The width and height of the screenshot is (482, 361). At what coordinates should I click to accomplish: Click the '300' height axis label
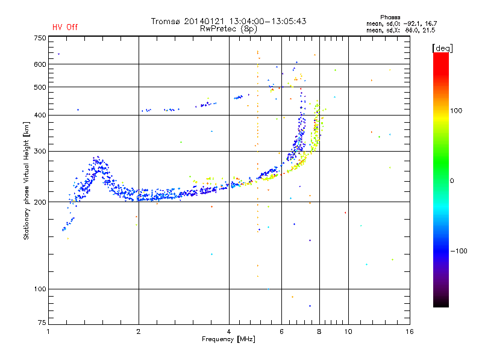pyautogui.click(x=40, y=152)
